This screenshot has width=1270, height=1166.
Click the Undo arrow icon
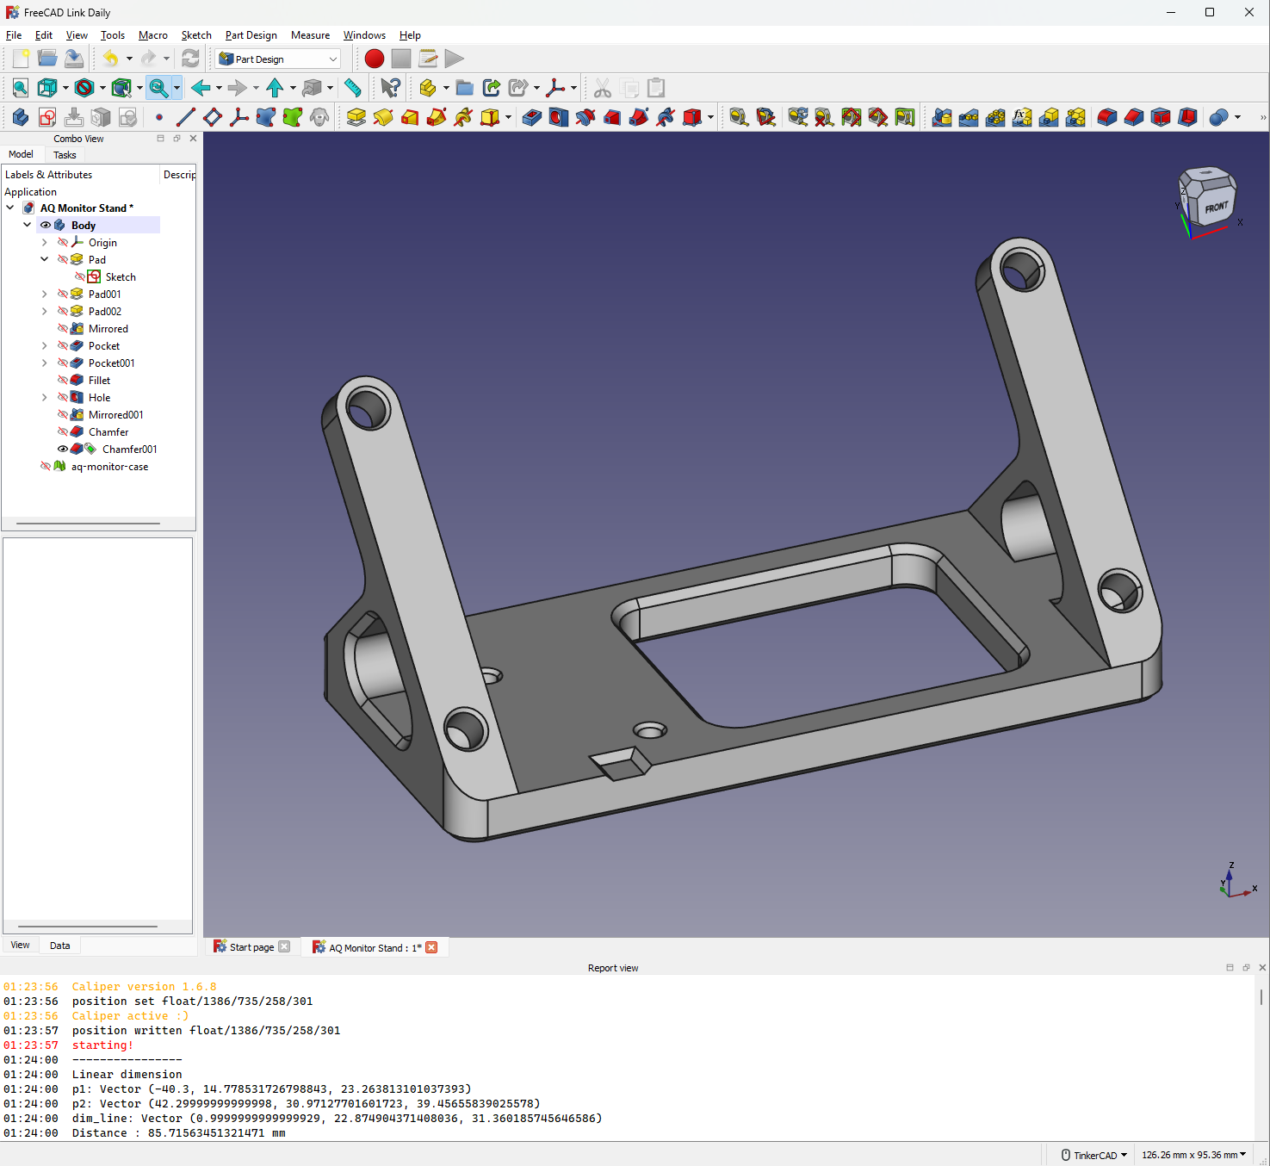pos(110,59)
